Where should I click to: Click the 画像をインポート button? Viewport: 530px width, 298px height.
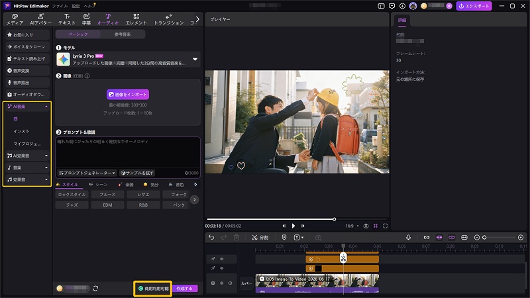click(x=128, y=94)
